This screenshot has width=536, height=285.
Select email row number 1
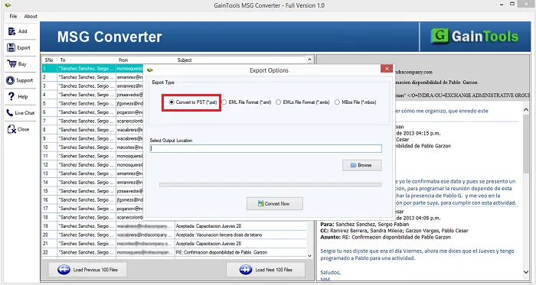pos(93,69)
